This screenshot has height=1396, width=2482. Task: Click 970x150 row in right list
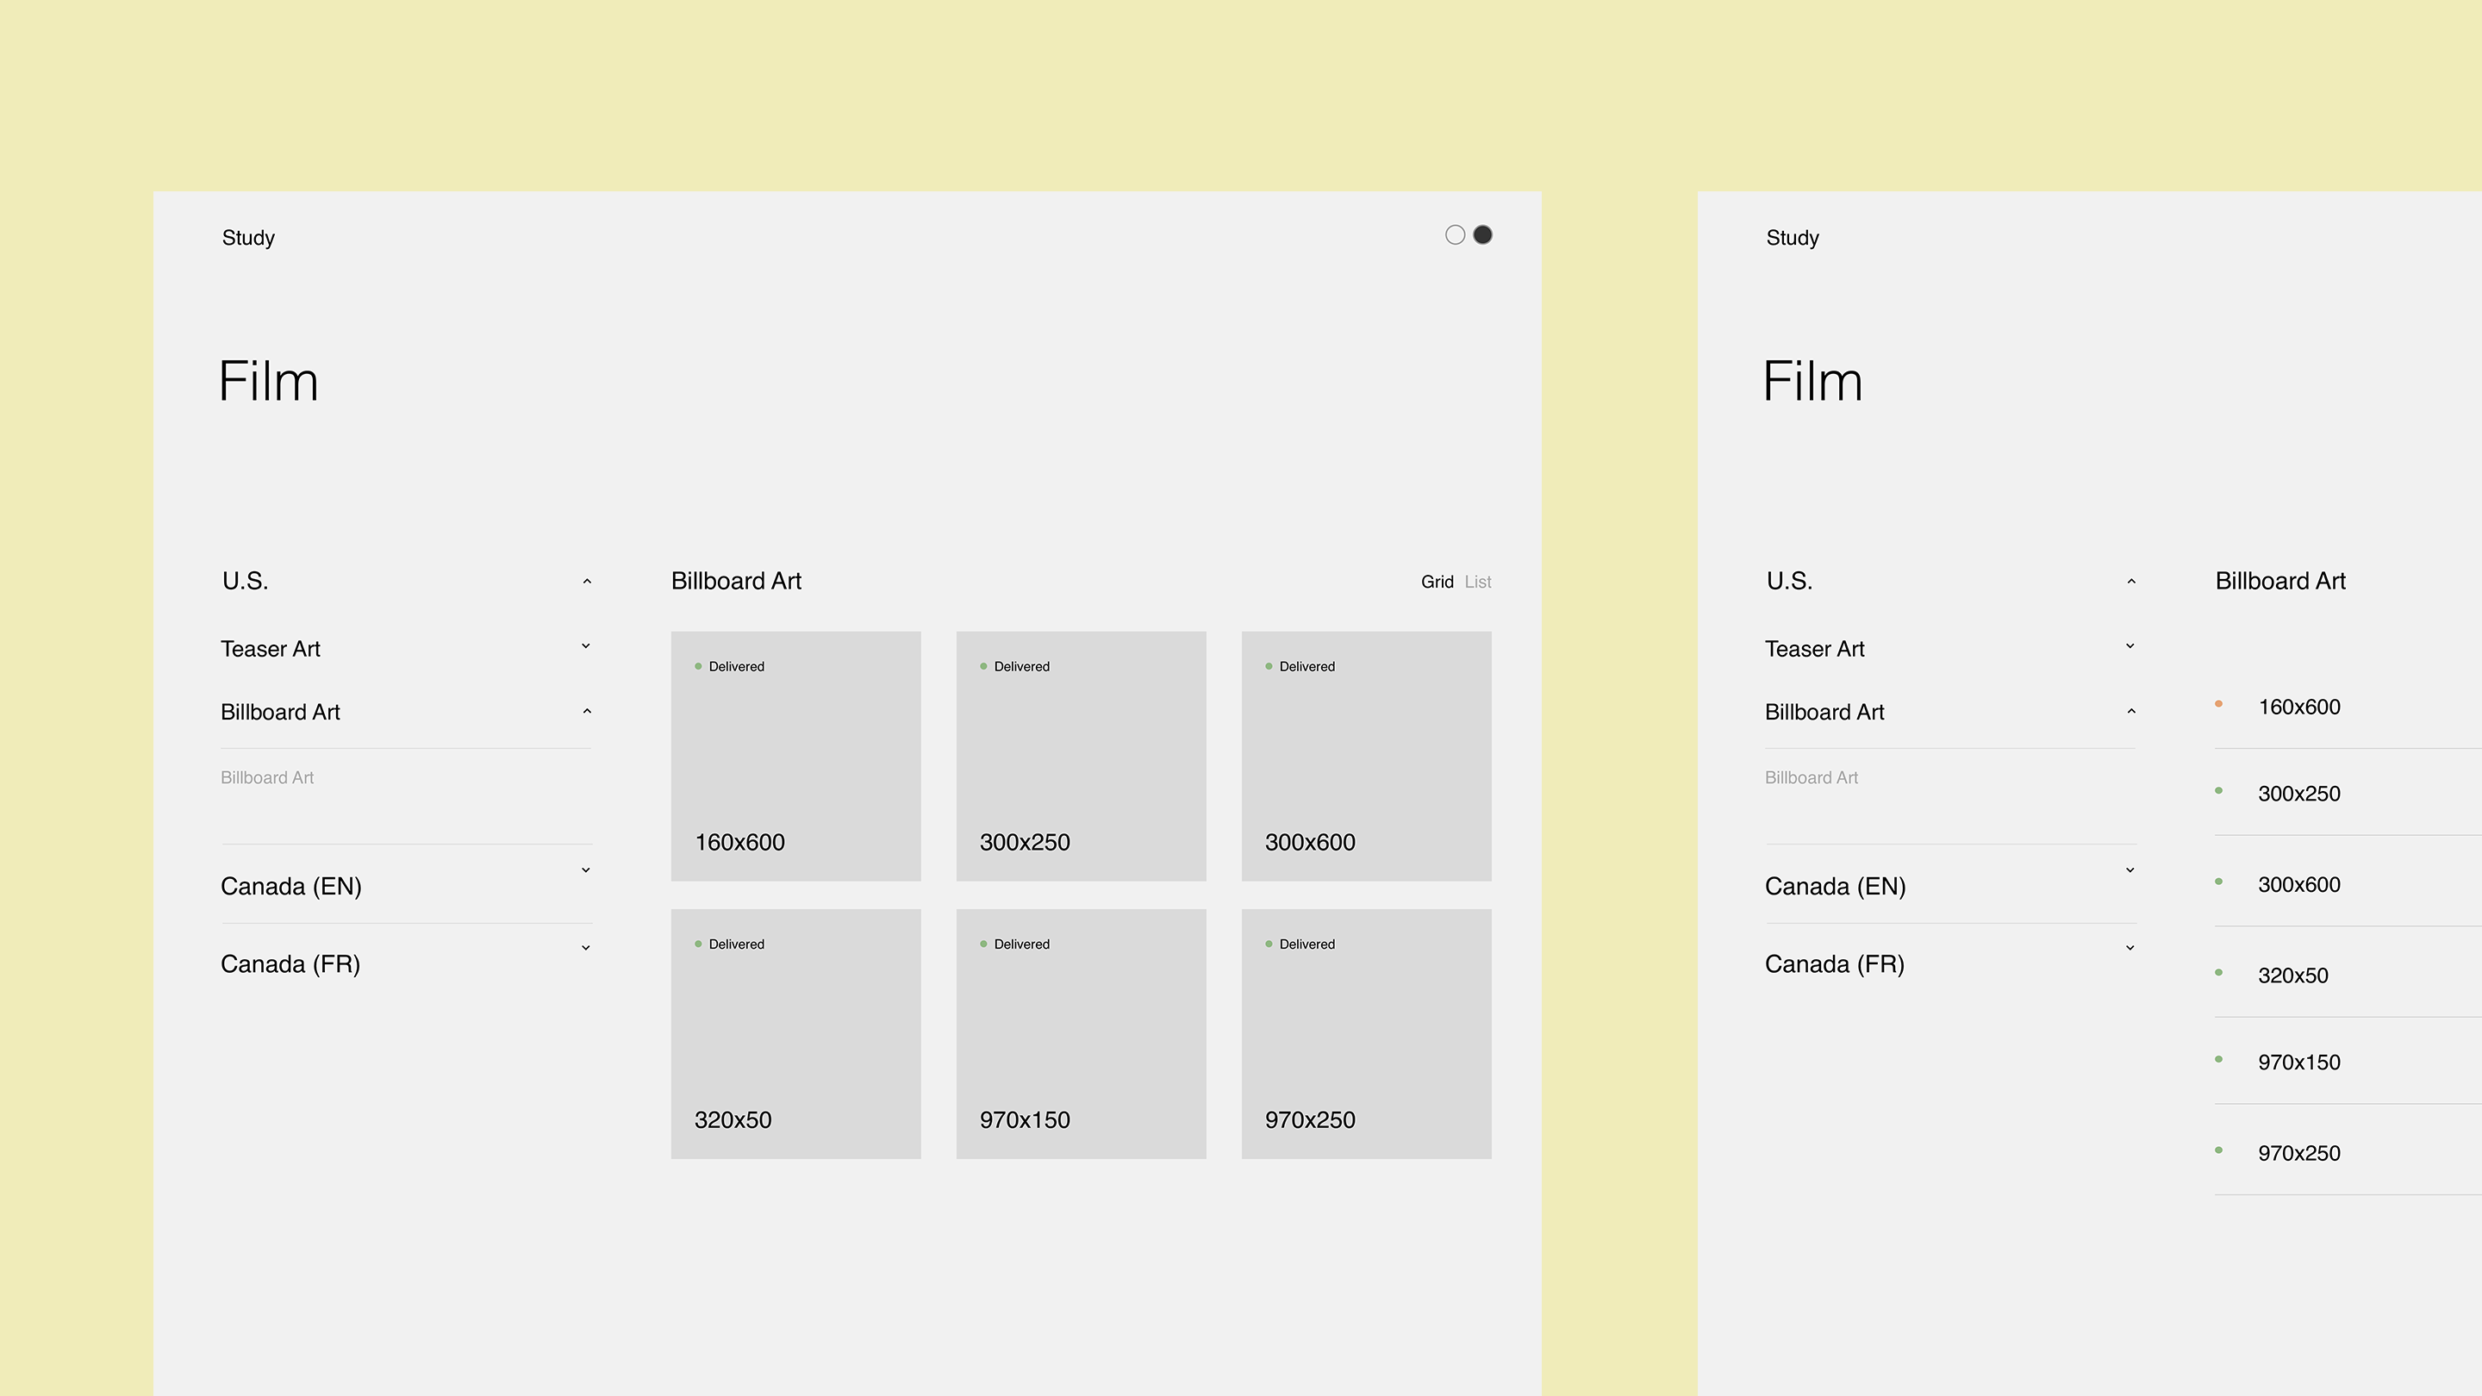pyautogui.click(x=2348, y=1062)
